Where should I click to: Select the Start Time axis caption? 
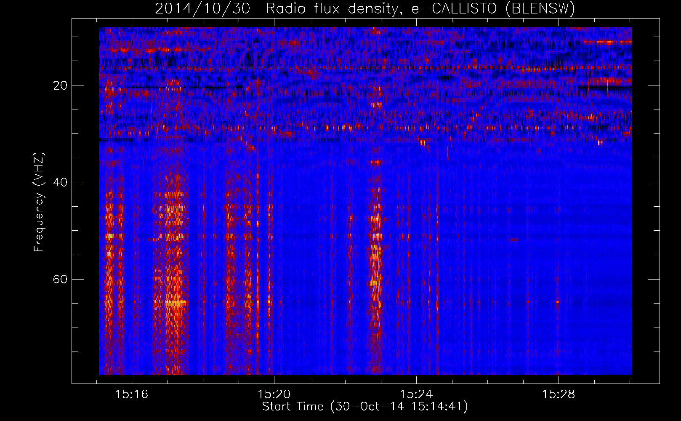[x=365, y=407]
